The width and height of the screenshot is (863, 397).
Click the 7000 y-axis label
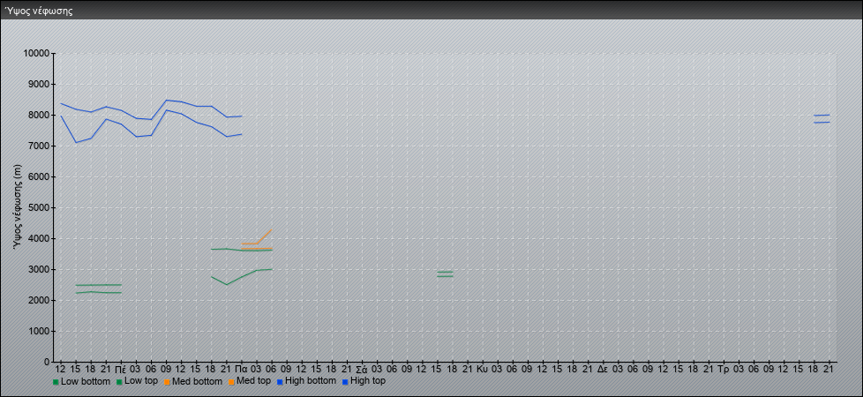[x=39, y=146]
